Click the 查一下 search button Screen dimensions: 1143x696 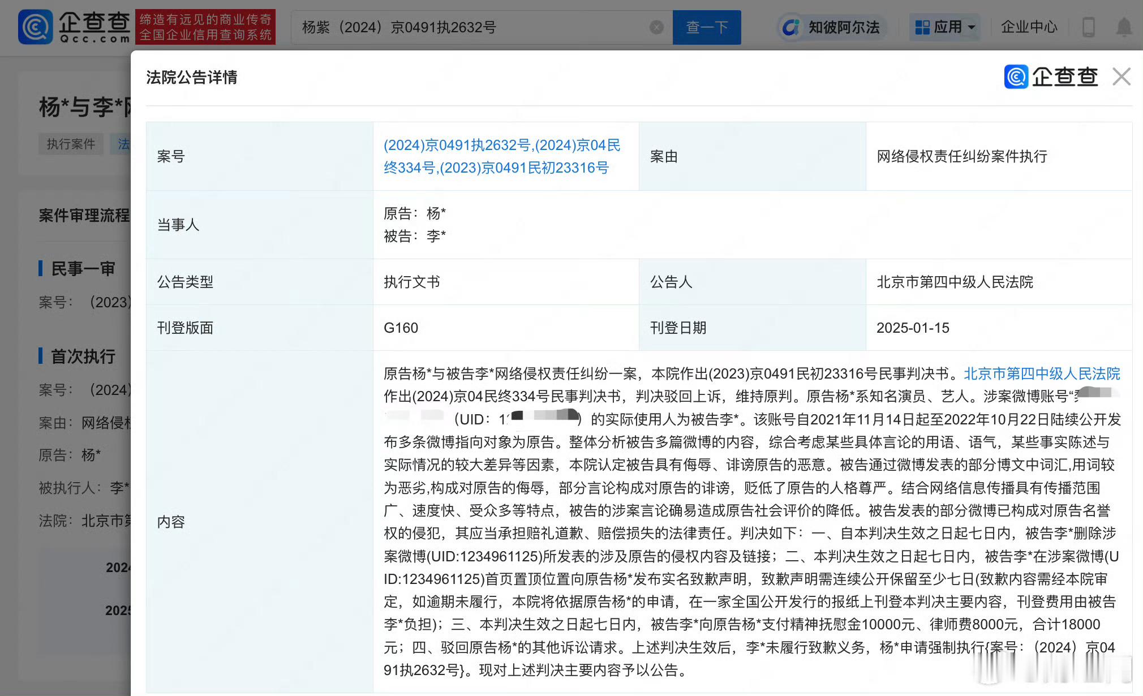[707, 27]
